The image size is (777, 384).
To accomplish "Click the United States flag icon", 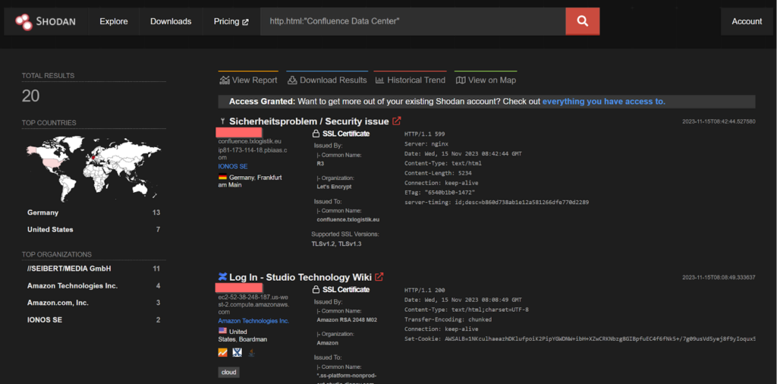I will tap(222, 331).
